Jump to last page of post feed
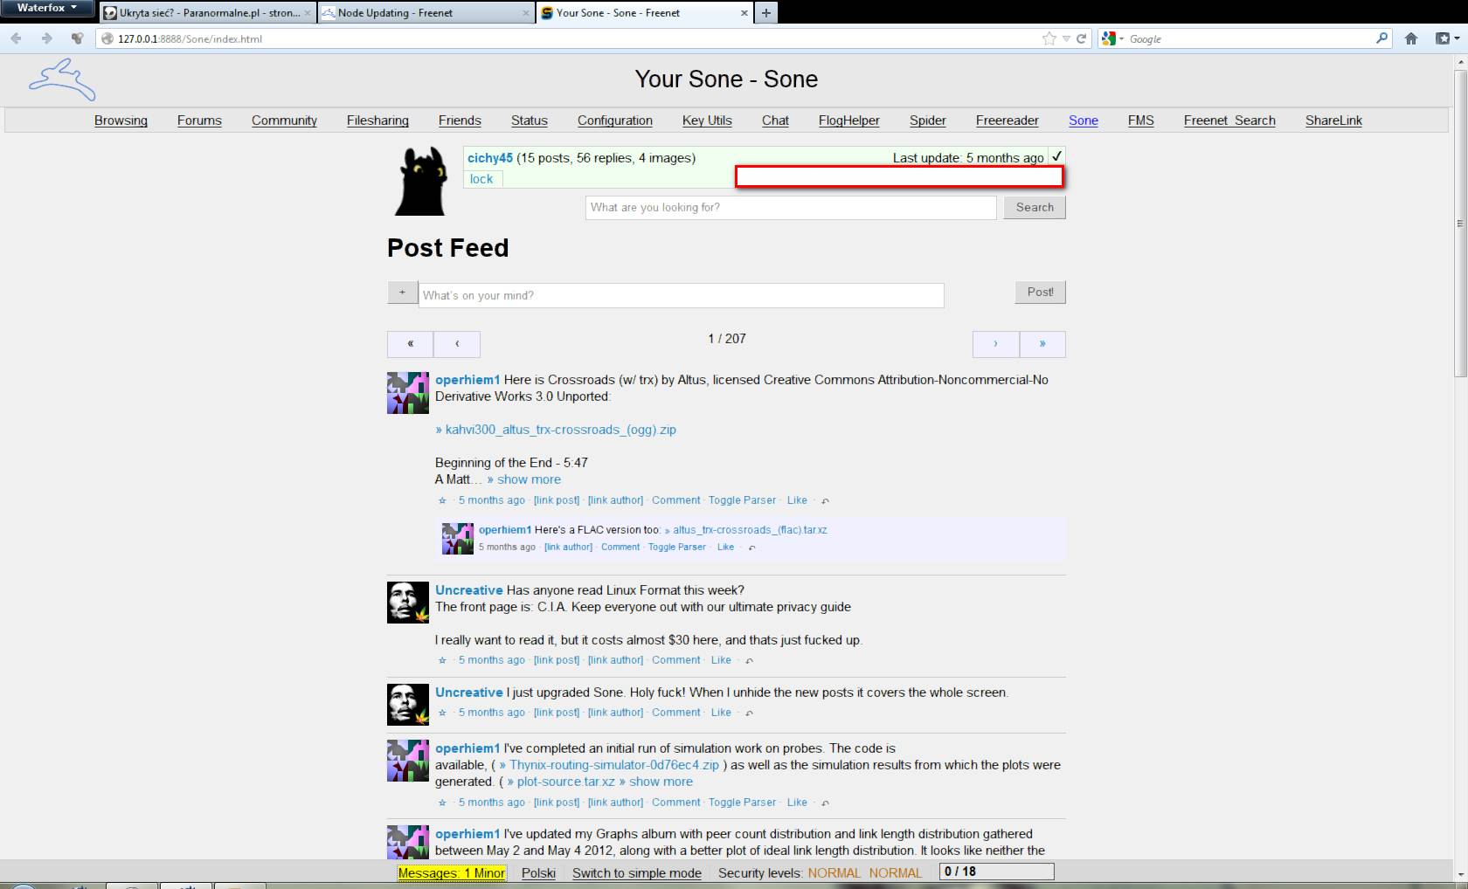The width and height of the screenshot is (1468, 889). [x=1042, y=344]
